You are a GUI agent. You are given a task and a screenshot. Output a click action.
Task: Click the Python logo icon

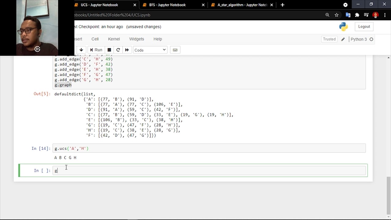point(343,27)
